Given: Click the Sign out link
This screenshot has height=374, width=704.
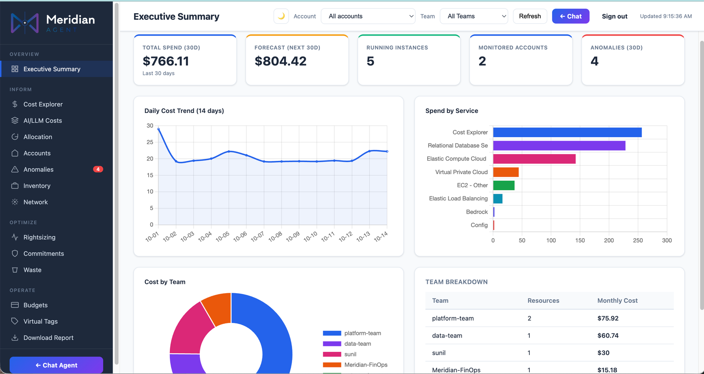Looking at the screenshot, I should [615, 16].
